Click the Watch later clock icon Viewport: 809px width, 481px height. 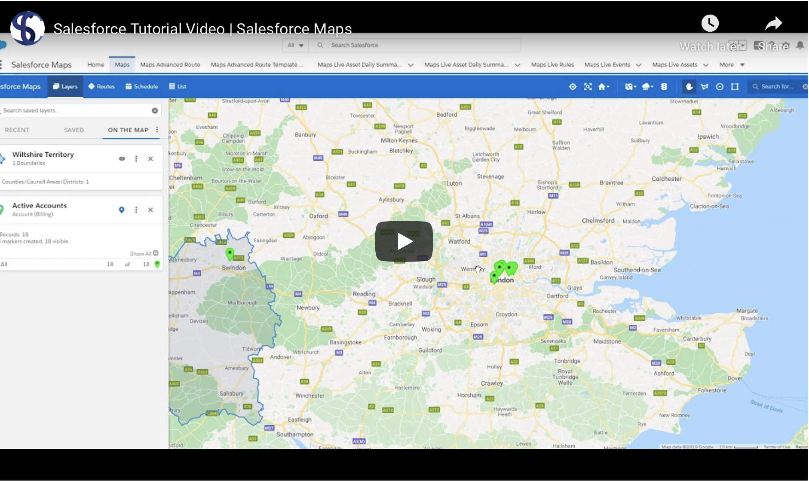[x=710, y=23]
